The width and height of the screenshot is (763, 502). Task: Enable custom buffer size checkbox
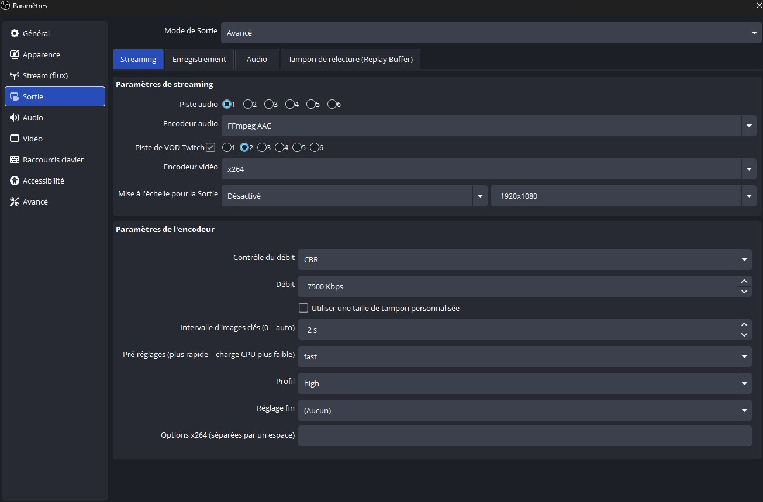303,308
